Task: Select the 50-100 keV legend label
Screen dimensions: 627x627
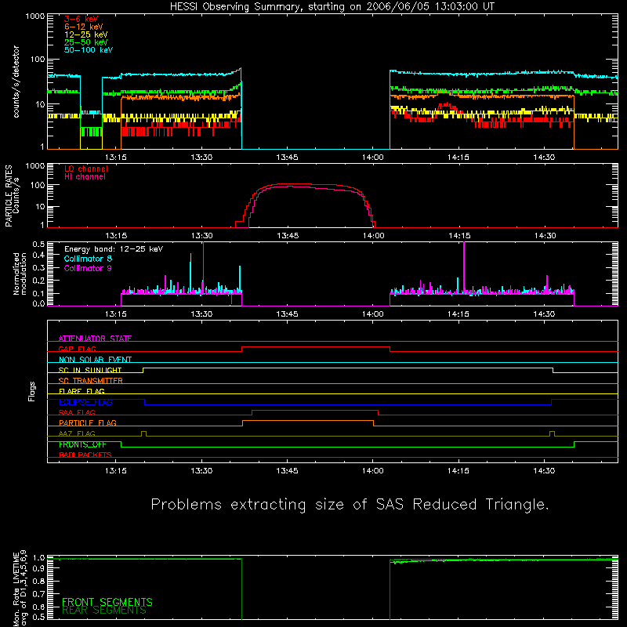Action: (x=89, y=50)
